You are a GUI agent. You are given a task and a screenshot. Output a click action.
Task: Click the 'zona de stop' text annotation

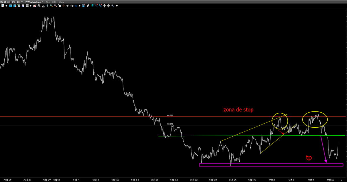[239, 110]
